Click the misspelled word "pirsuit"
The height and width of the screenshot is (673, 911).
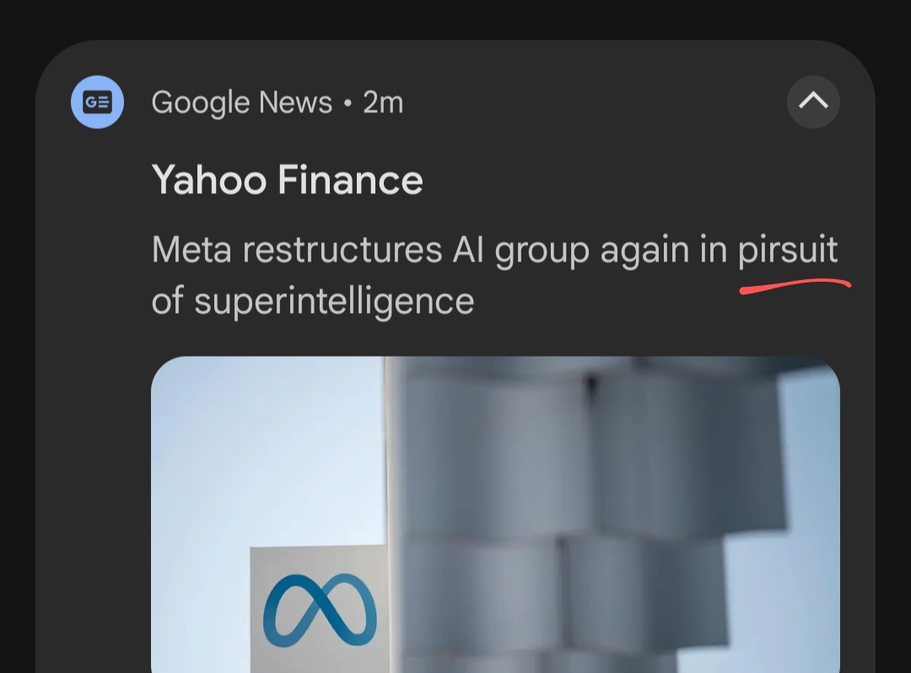click(x=788, y=250)
